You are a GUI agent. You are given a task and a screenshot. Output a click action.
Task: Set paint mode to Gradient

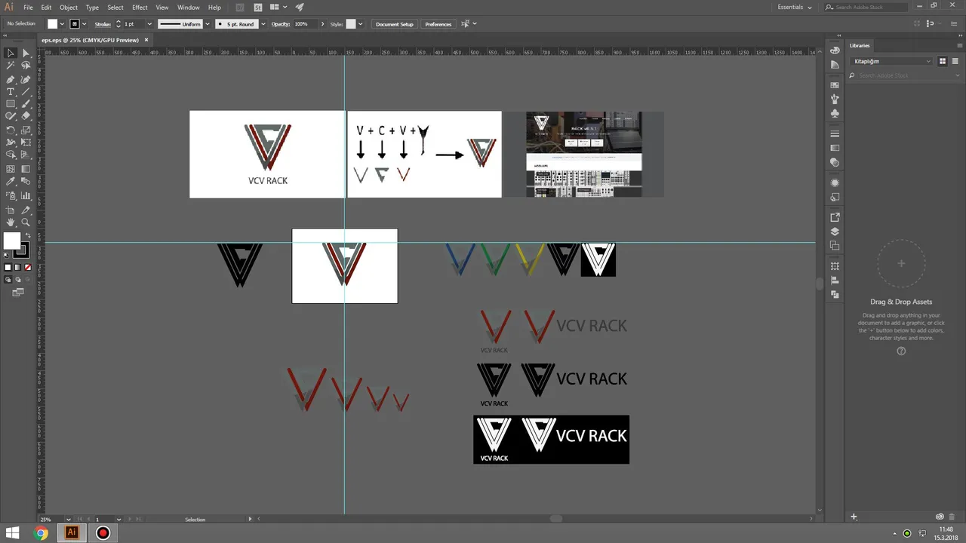[18, 267]
